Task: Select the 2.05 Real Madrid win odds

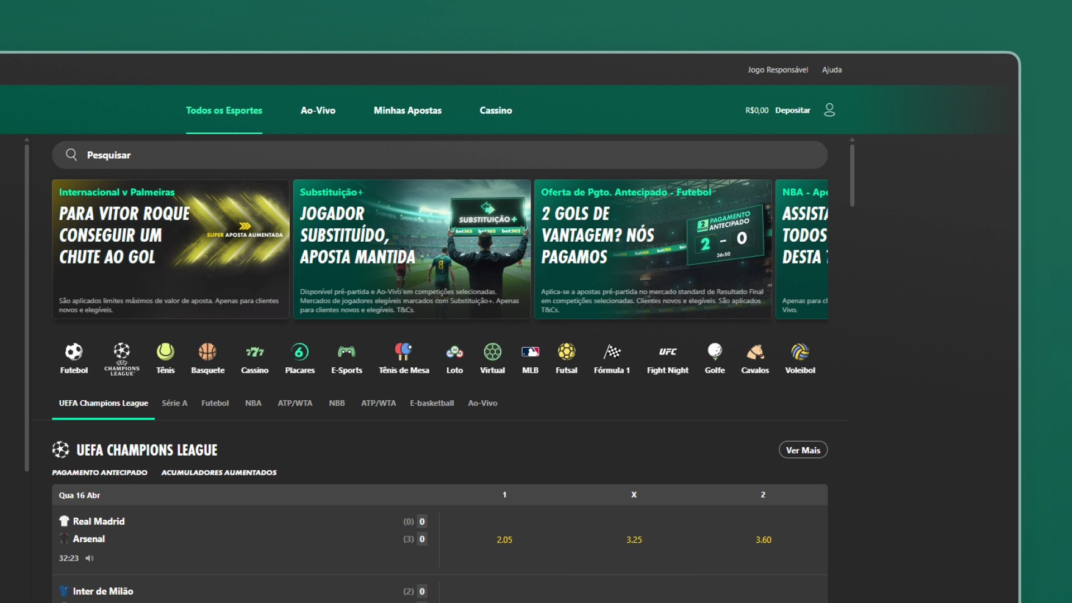Action: coord(504,540)
